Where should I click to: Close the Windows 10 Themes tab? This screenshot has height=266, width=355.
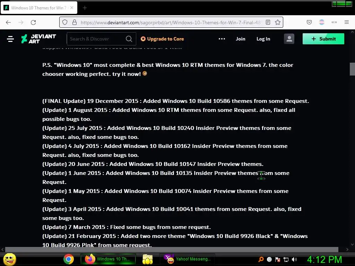coord(72,8)
